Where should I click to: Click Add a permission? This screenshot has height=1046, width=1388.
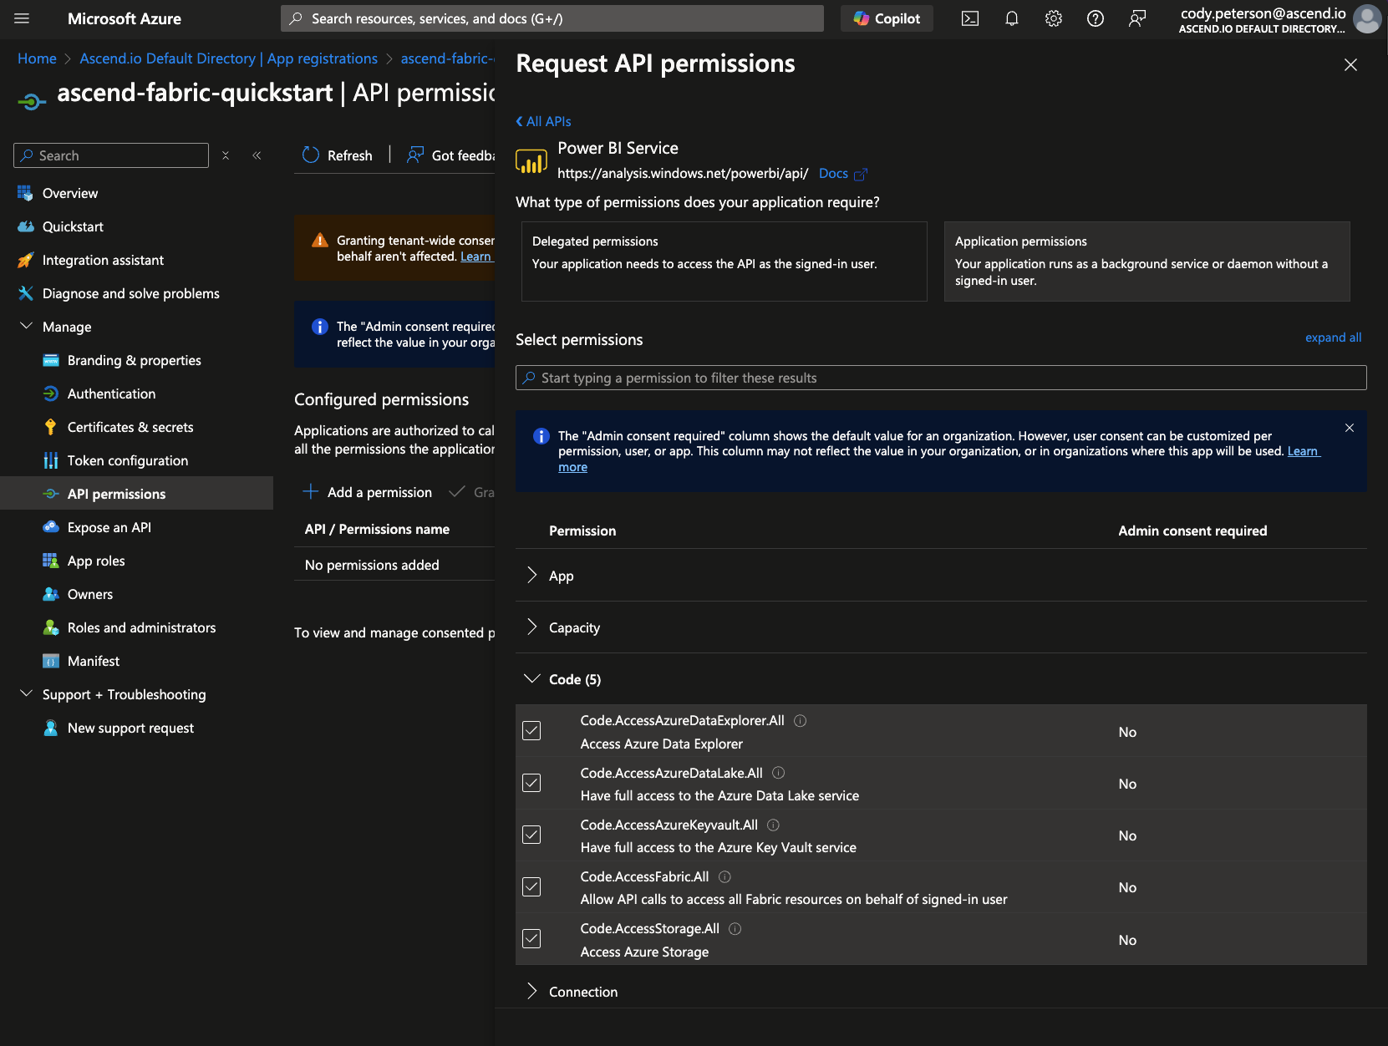(368, 492)
